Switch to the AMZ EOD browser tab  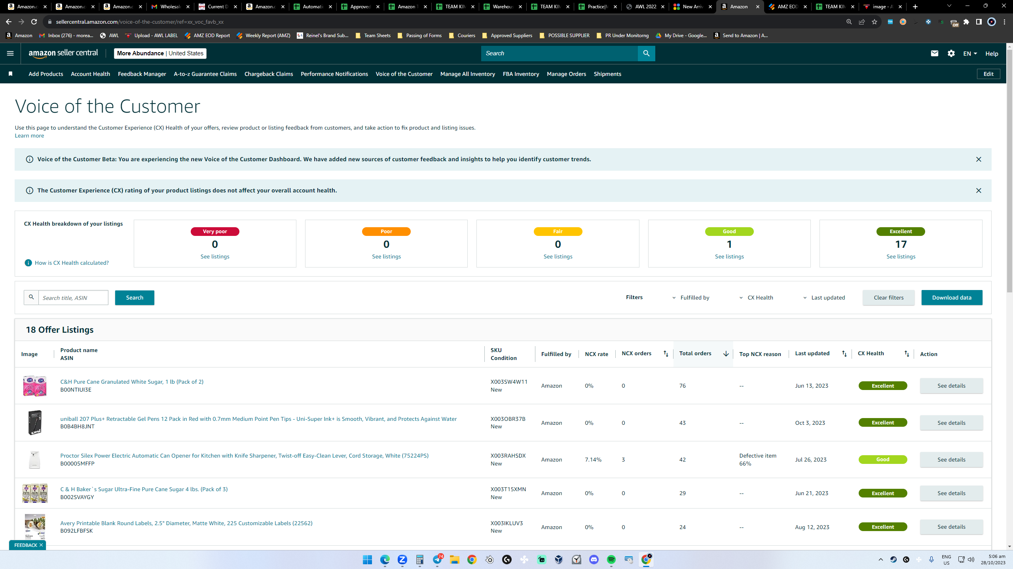click(787, 7)
